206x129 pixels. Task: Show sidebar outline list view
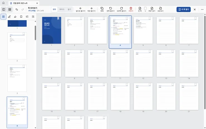(27, 16)
